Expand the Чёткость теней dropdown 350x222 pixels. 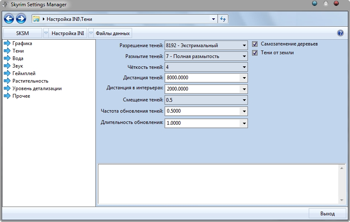click(244, 67)
